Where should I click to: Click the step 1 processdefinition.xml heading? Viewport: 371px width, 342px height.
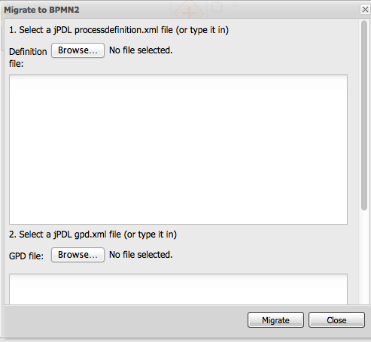(x=119, y=30)
